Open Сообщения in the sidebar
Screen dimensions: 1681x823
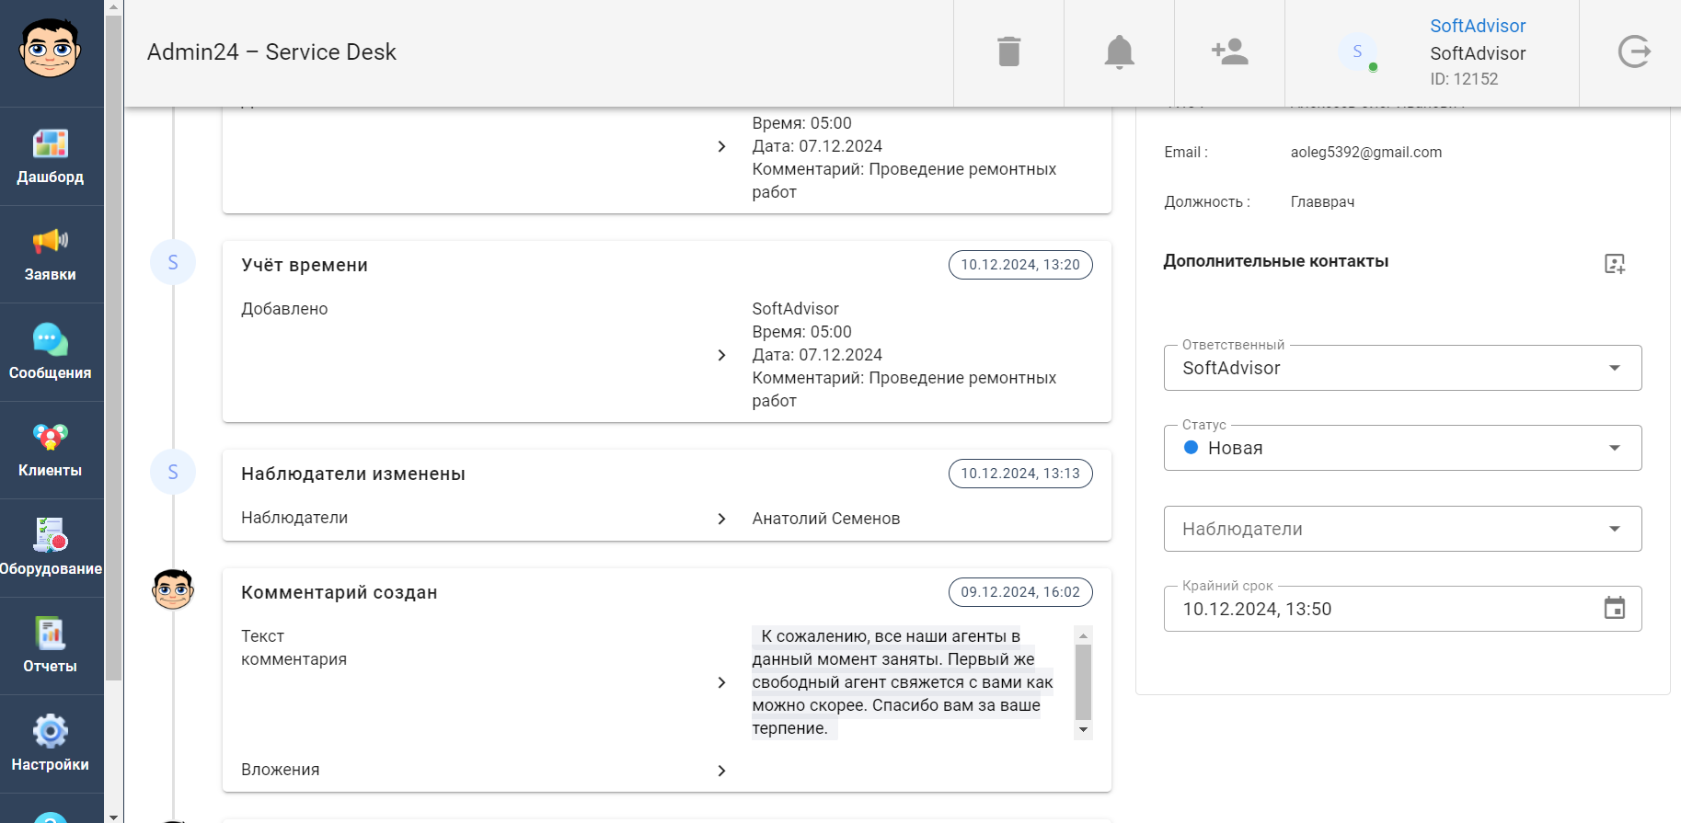[x=51, y=352]
